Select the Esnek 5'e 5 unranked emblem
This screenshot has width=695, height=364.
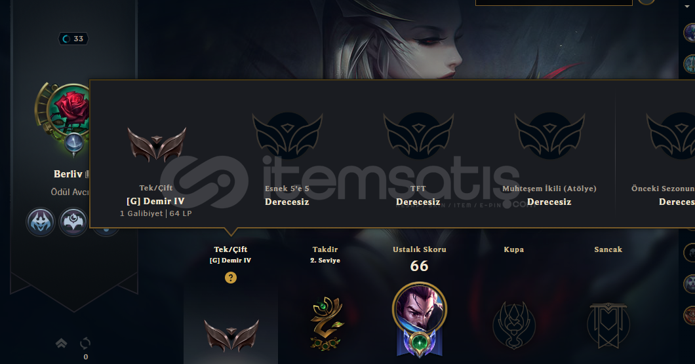point(287,136)
